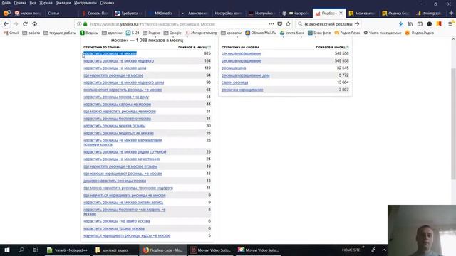Open similar query 'ресница цена'
The height and width of the screenshot is (256, 456).
point(234,68)
